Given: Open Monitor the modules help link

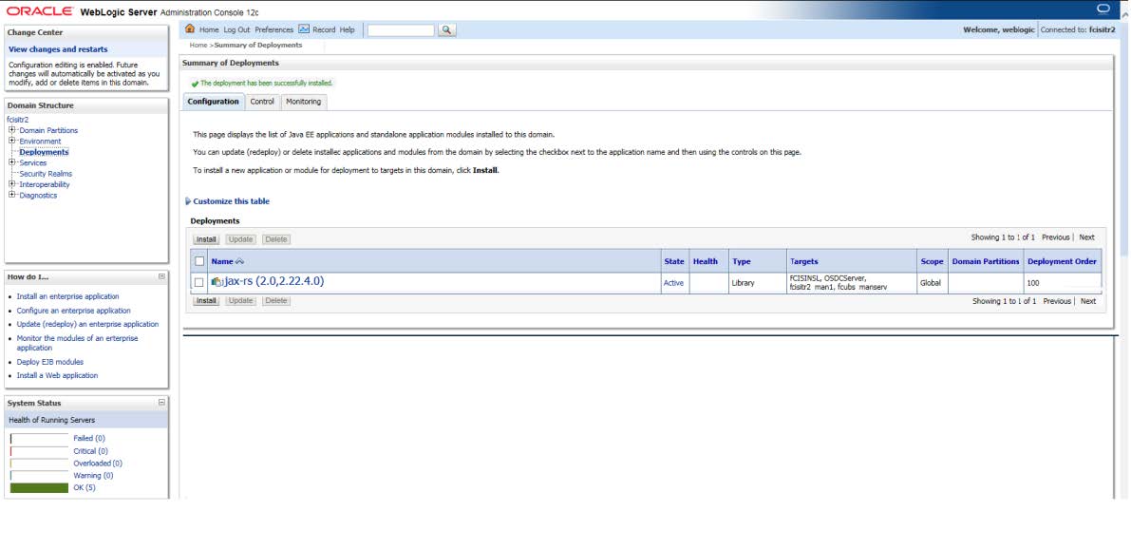Looking at the screenshot, I should click(77, 343).
